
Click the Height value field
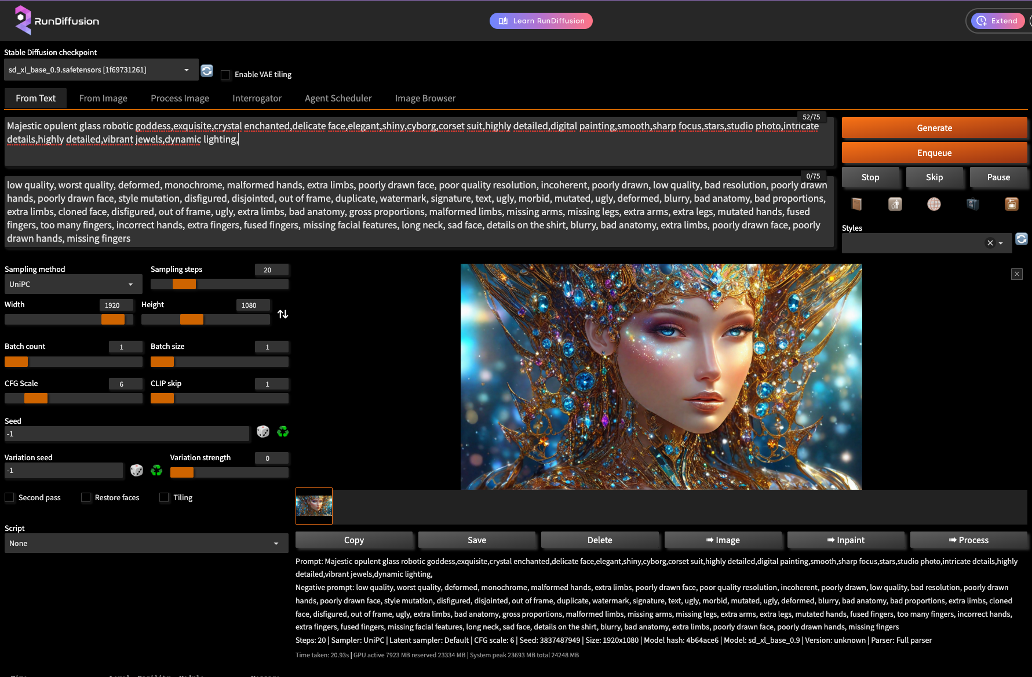point(253,305)
